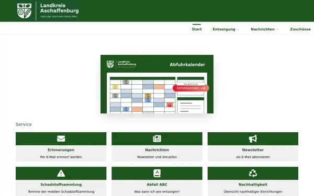Open the Erinnerungen service title link

tap(61, 150)
